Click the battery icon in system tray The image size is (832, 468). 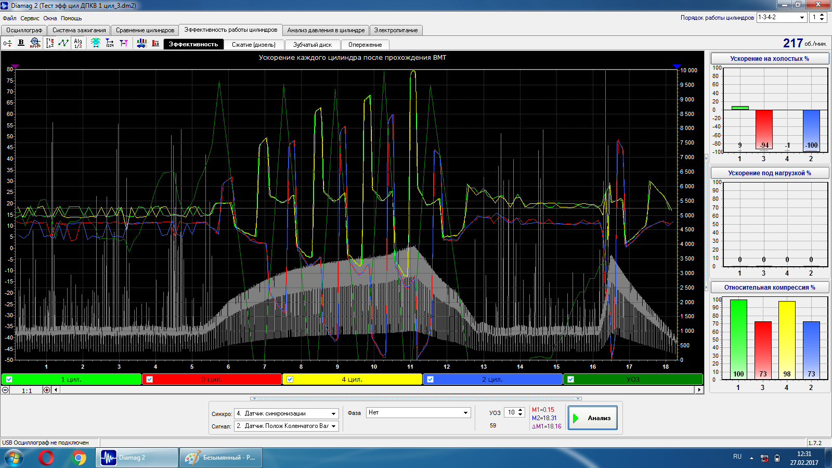pyautogui.click(x=777, y=458)
